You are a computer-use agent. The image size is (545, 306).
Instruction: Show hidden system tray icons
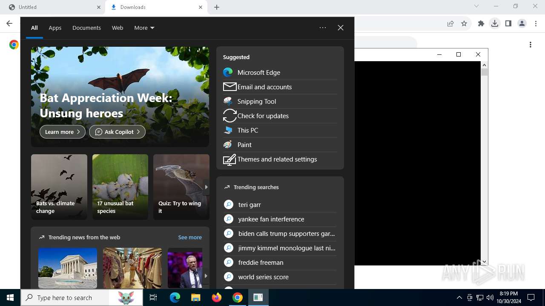click(x=459, y=297)
